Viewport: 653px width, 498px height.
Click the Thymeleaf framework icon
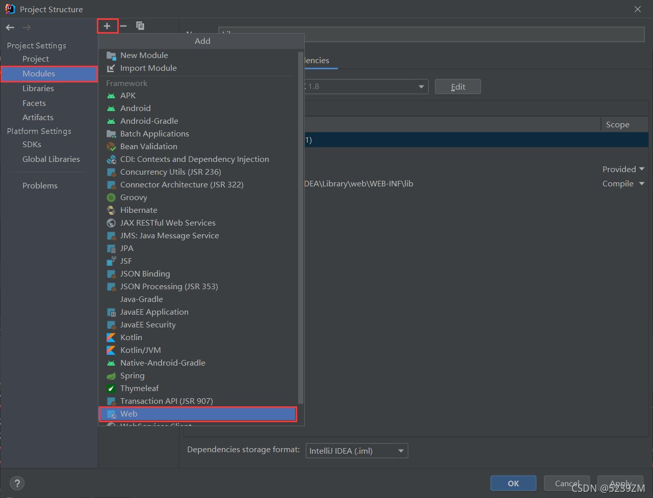tap(111, 389)
